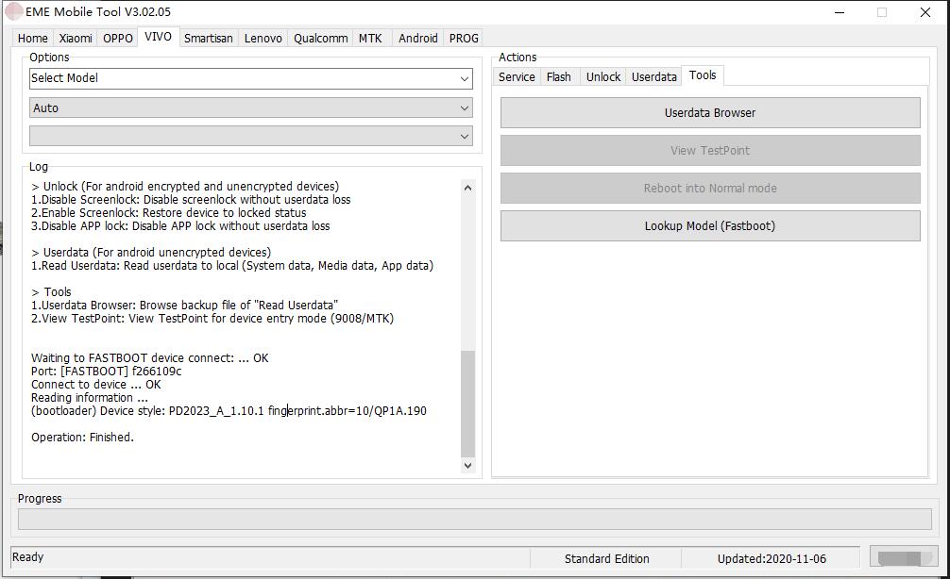Select the VIVO tab
The width and height of the screenshot is (950, 579).
click(x=158, y=36)
